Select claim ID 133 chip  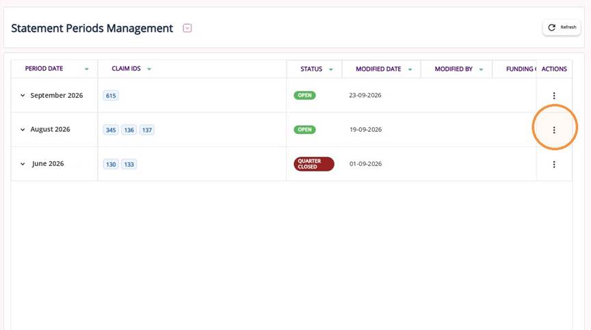click(x=129, y=164)
